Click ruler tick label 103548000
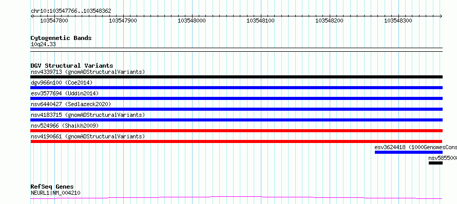The image size is (457, 204). pos(192,21)
